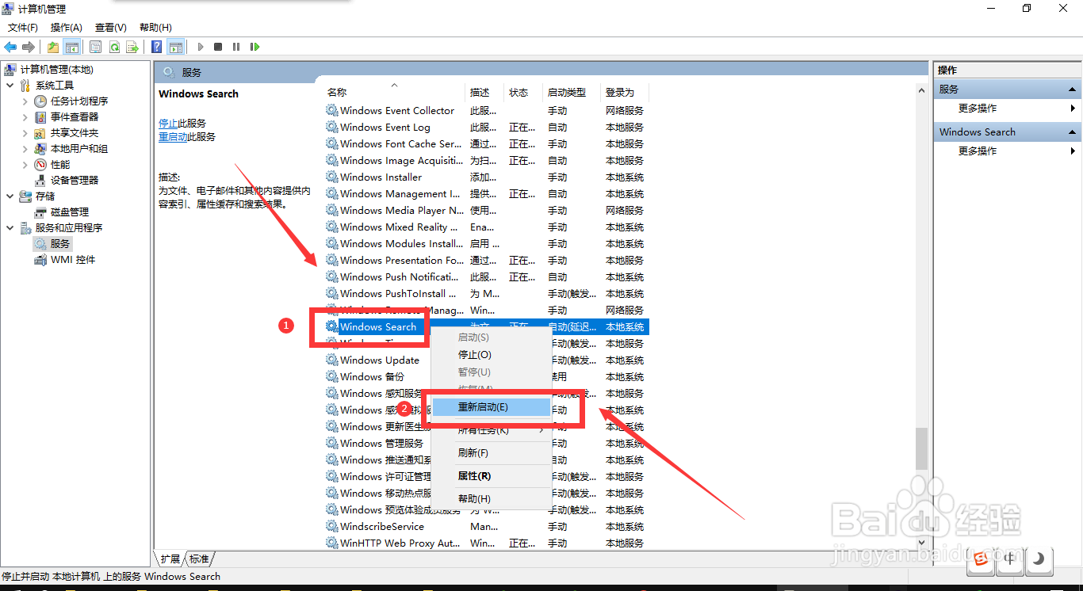This screenshot has width=1083, height=591.
Task: Select 性能 in the tree
Action: [x=60, y=164]
